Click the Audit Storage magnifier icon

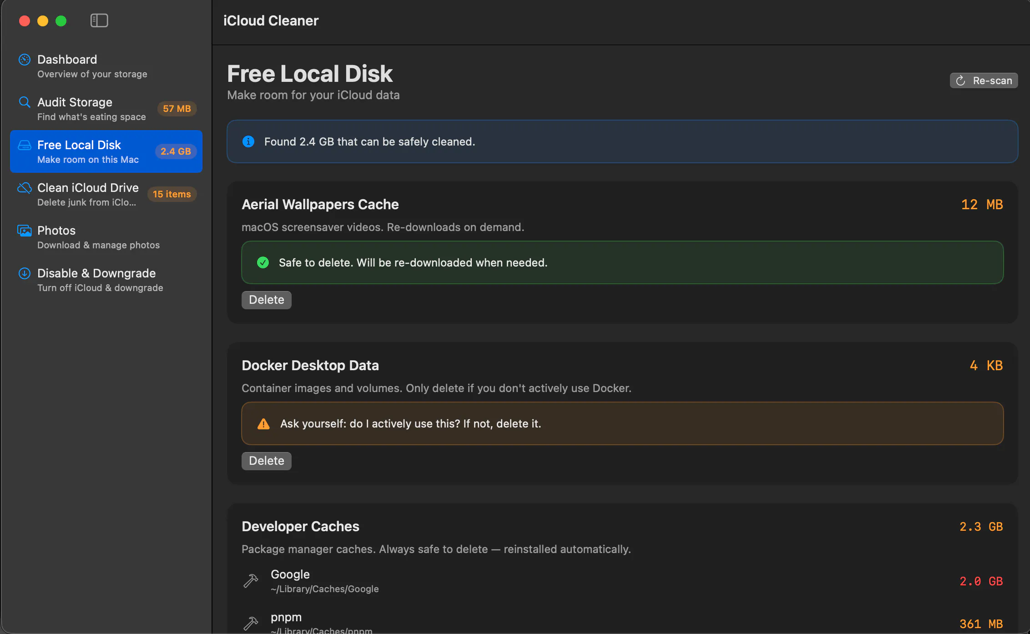tap(25, 102)
